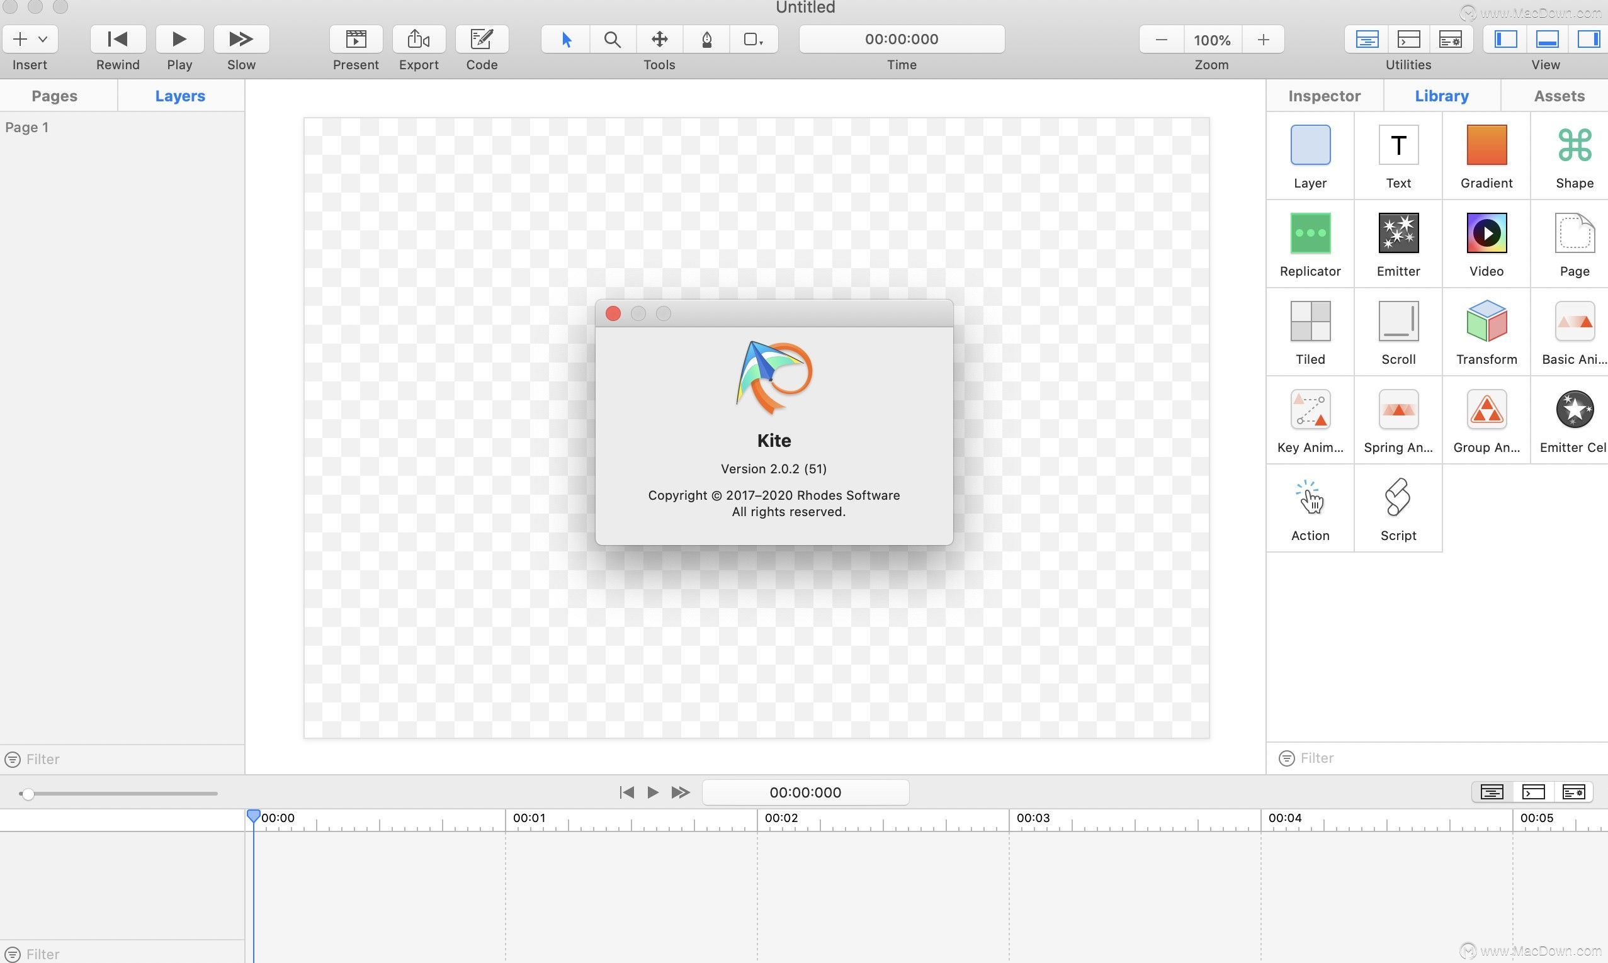Image resolution: width=1608 pixels, height=963 pixels.
Task: Switch to the Assets tab
Action: pyautogui.click(x=1559, y=96)
